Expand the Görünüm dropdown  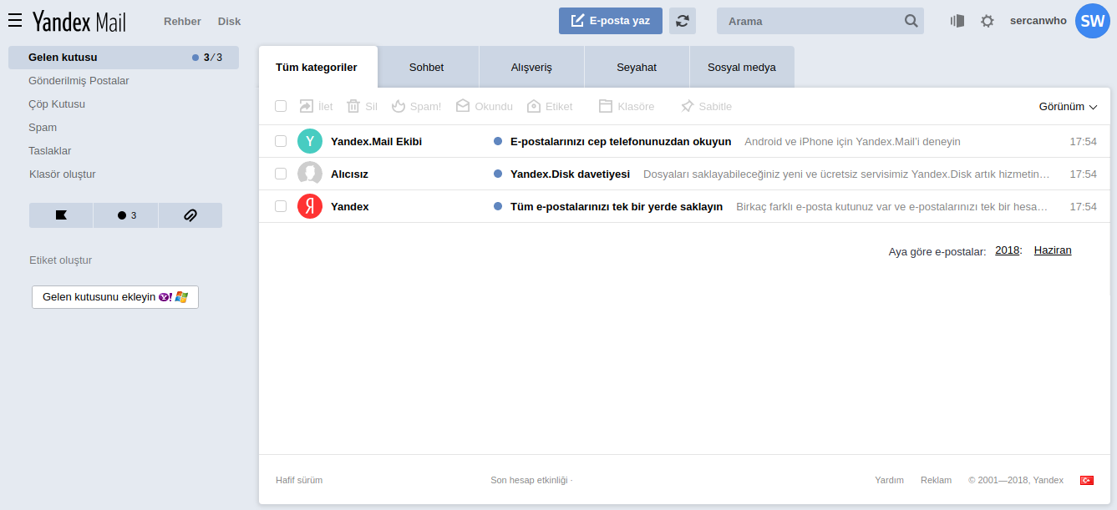[1068, 107]
